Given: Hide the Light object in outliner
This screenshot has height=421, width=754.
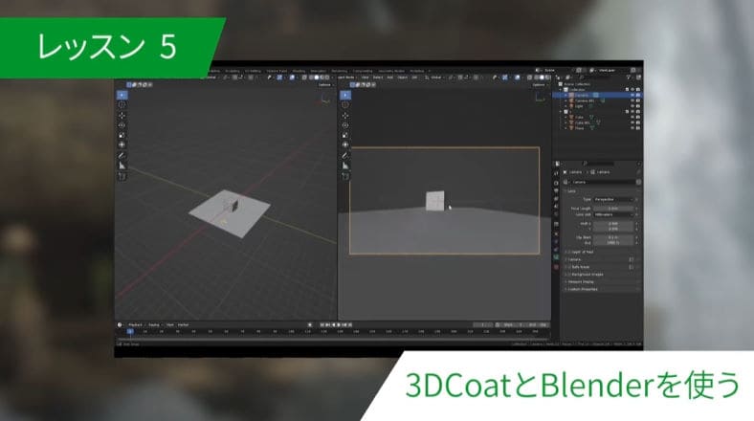Looking at the screenshot, I should 632,106.
